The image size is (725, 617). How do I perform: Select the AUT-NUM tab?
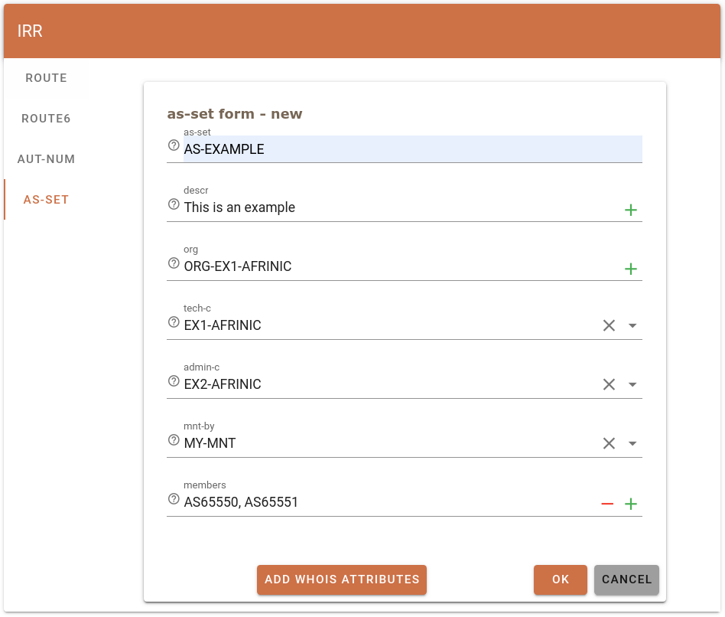(46, 159)
